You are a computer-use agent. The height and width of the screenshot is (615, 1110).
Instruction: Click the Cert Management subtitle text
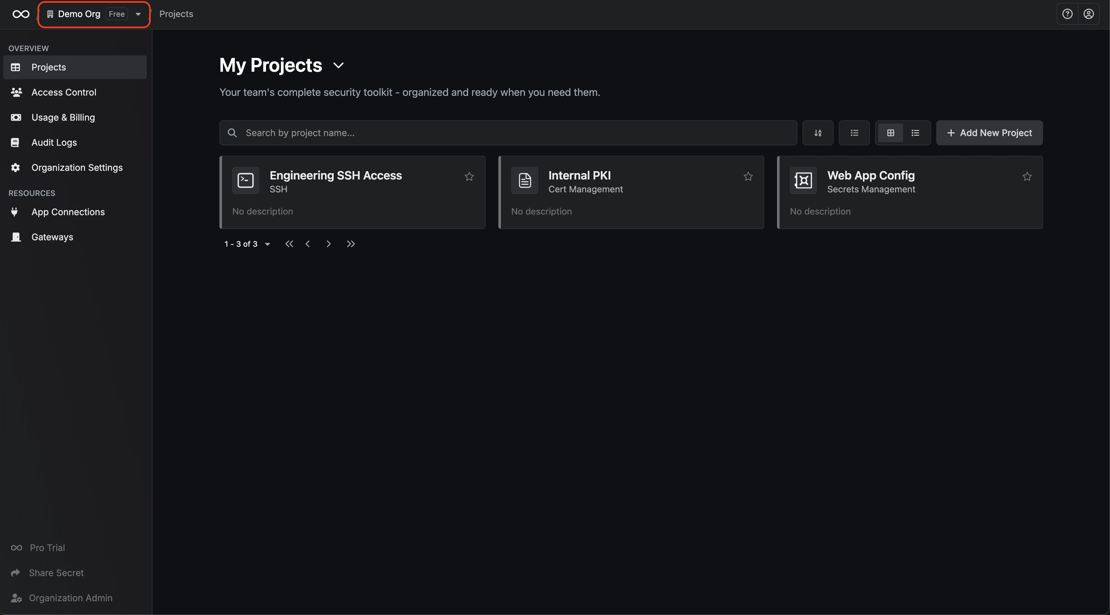point(586,189)
